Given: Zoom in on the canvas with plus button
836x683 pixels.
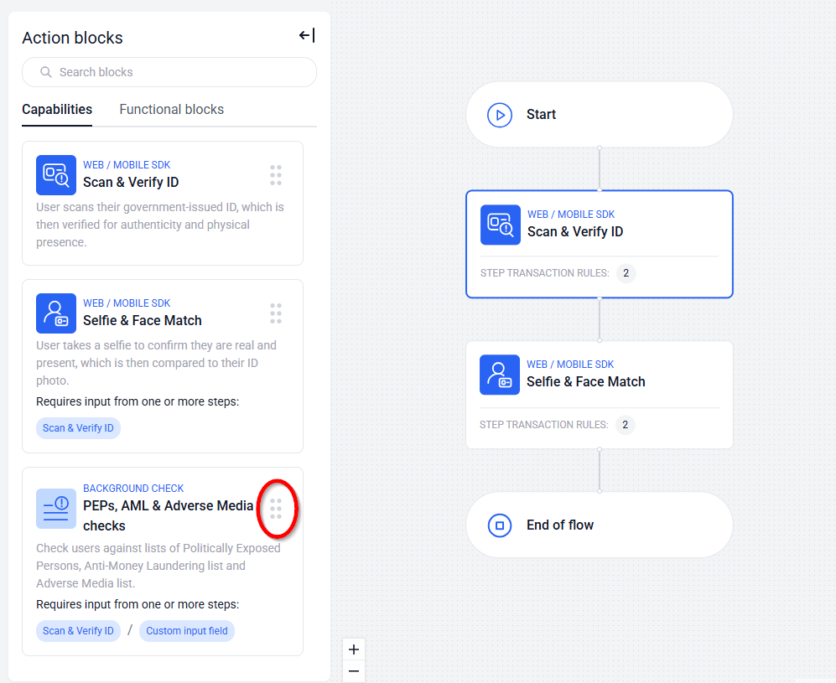Looking at the screenshot, I should tap(354, 649).
